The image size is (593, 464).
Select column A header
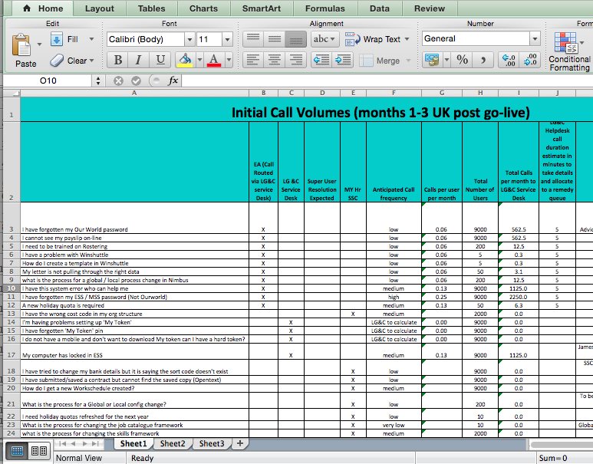tap(134, 93)
